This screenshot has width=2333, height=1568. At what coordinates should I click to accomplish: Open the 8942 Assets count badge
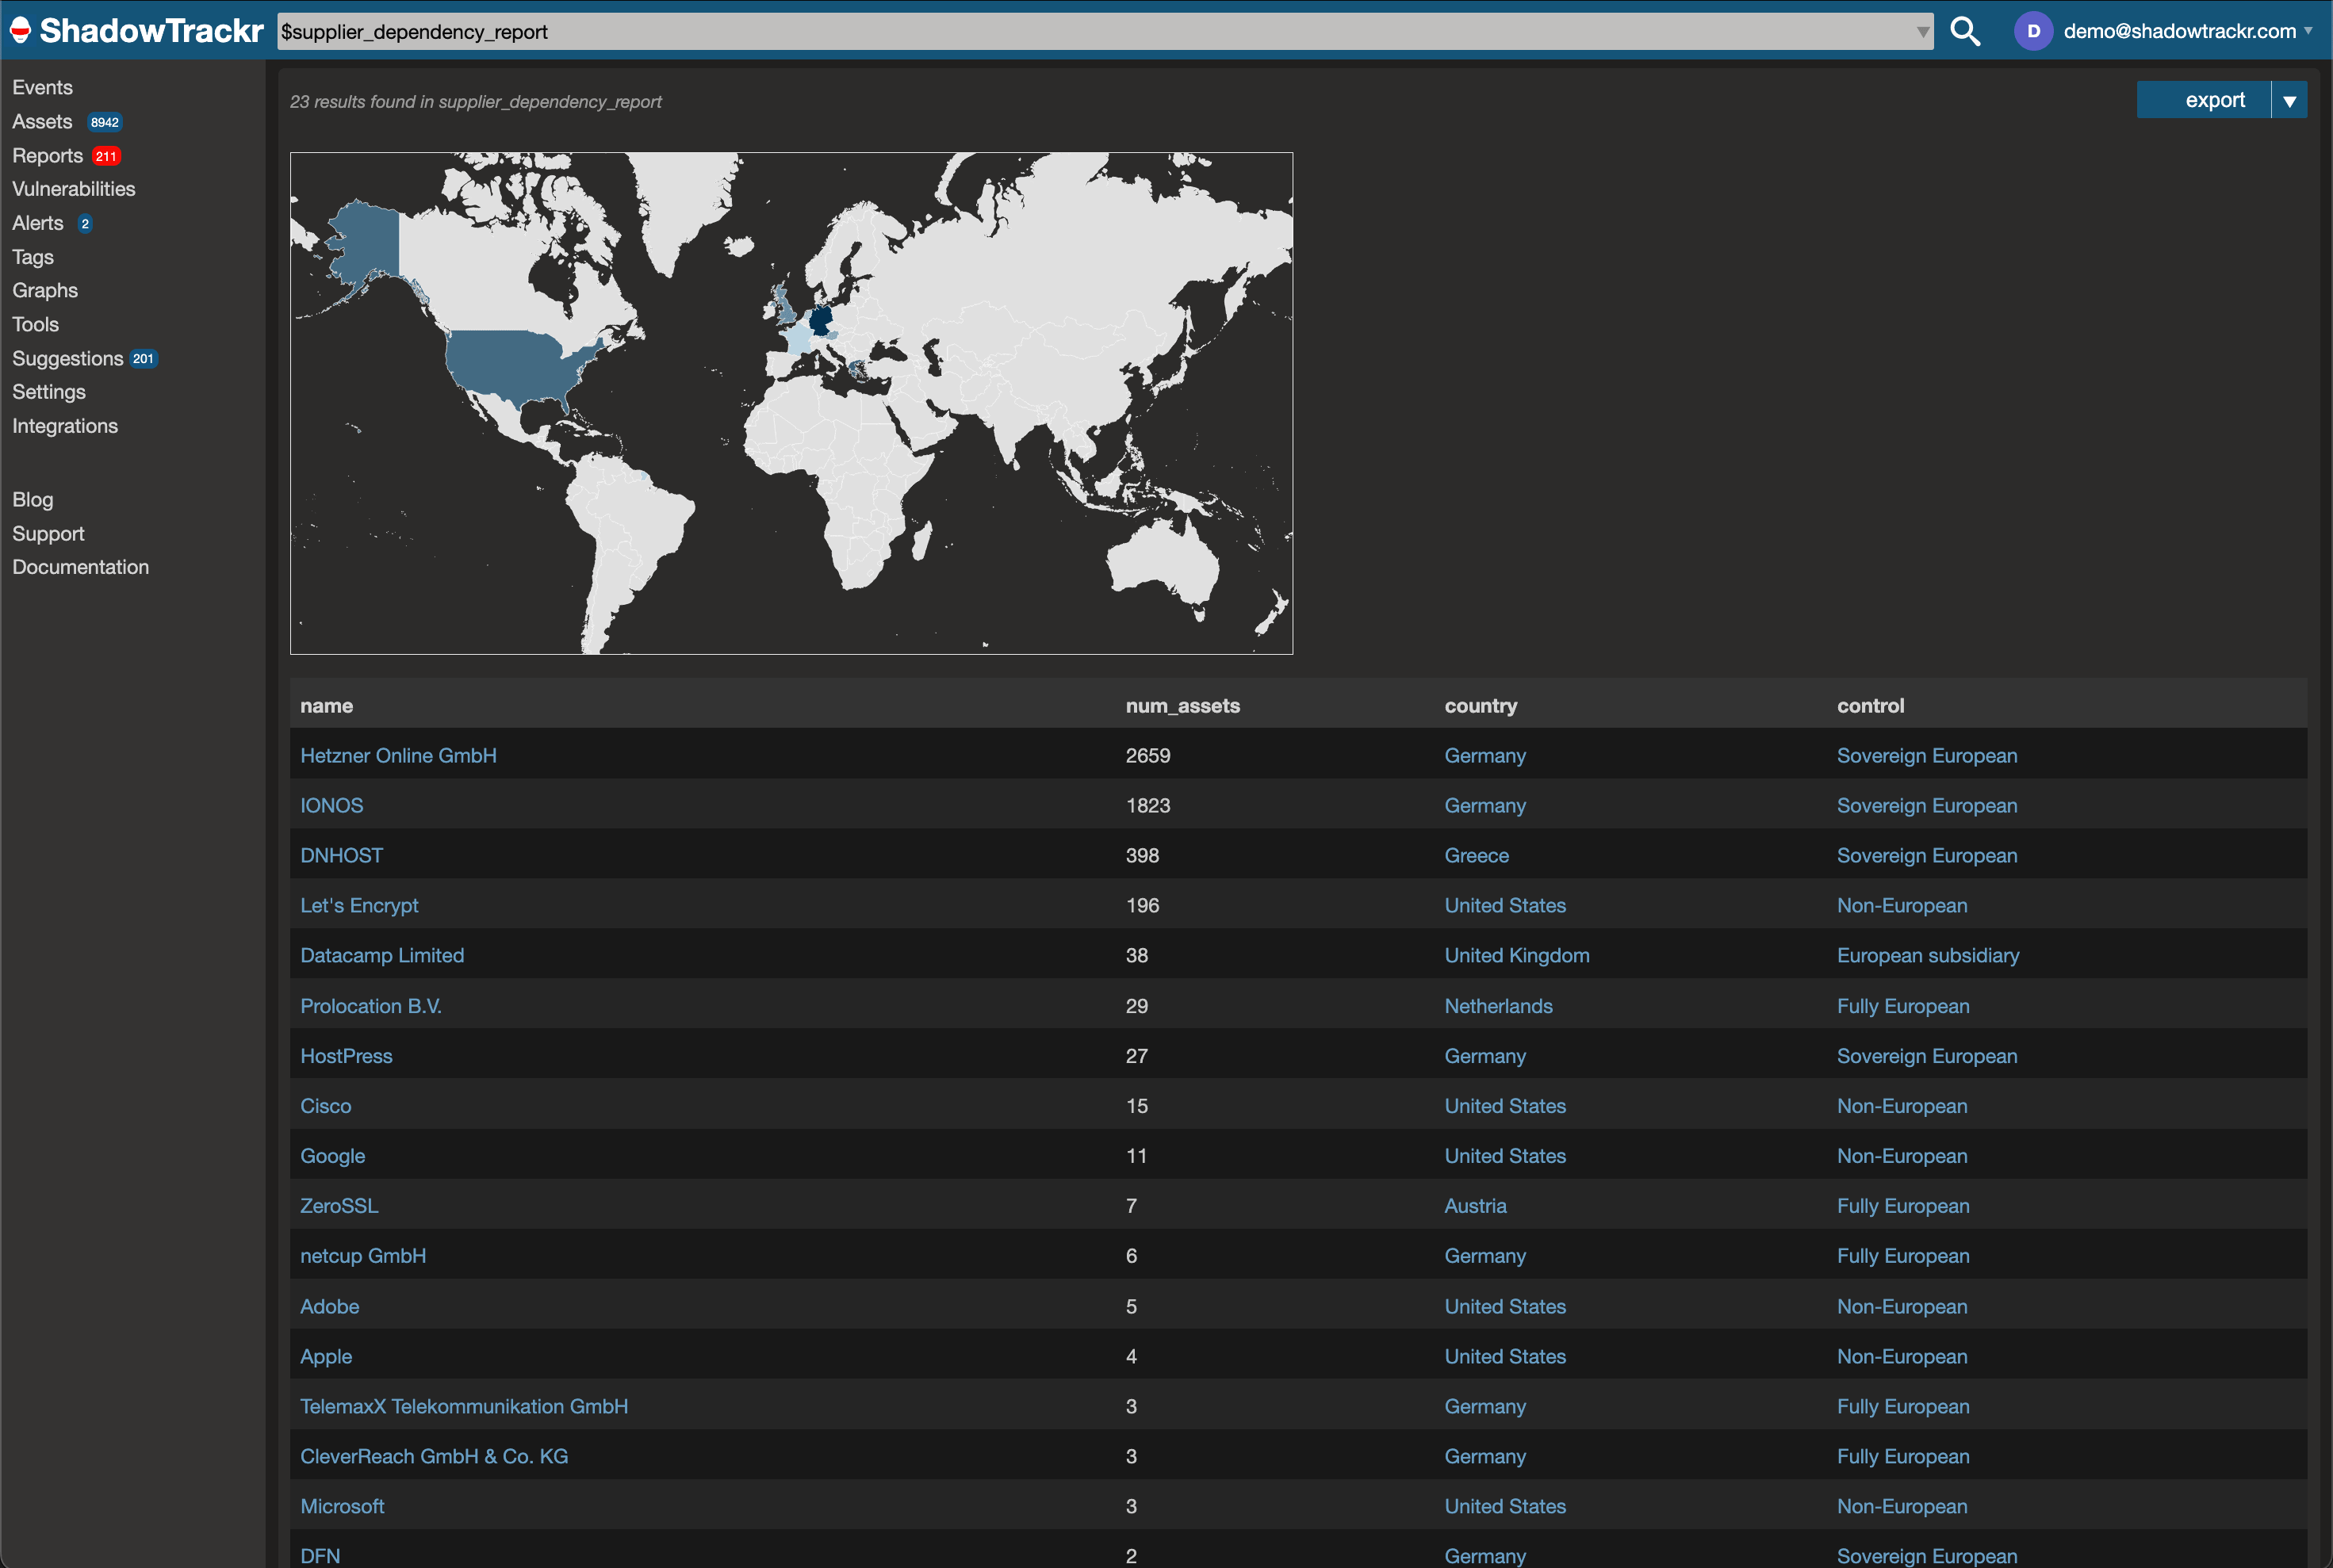105,122
